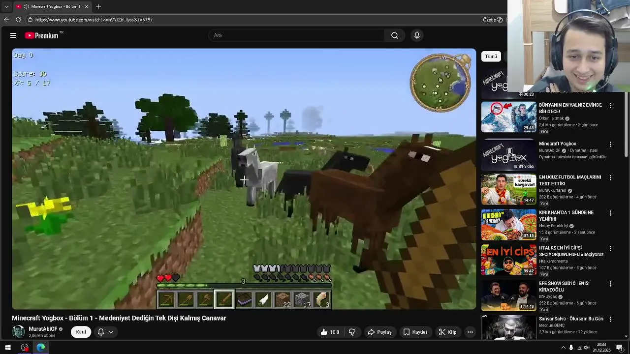Viewport: 630px width, 354px height.
Task: Go to YouTube Premium home logo
Action: (x=44, y=35)
